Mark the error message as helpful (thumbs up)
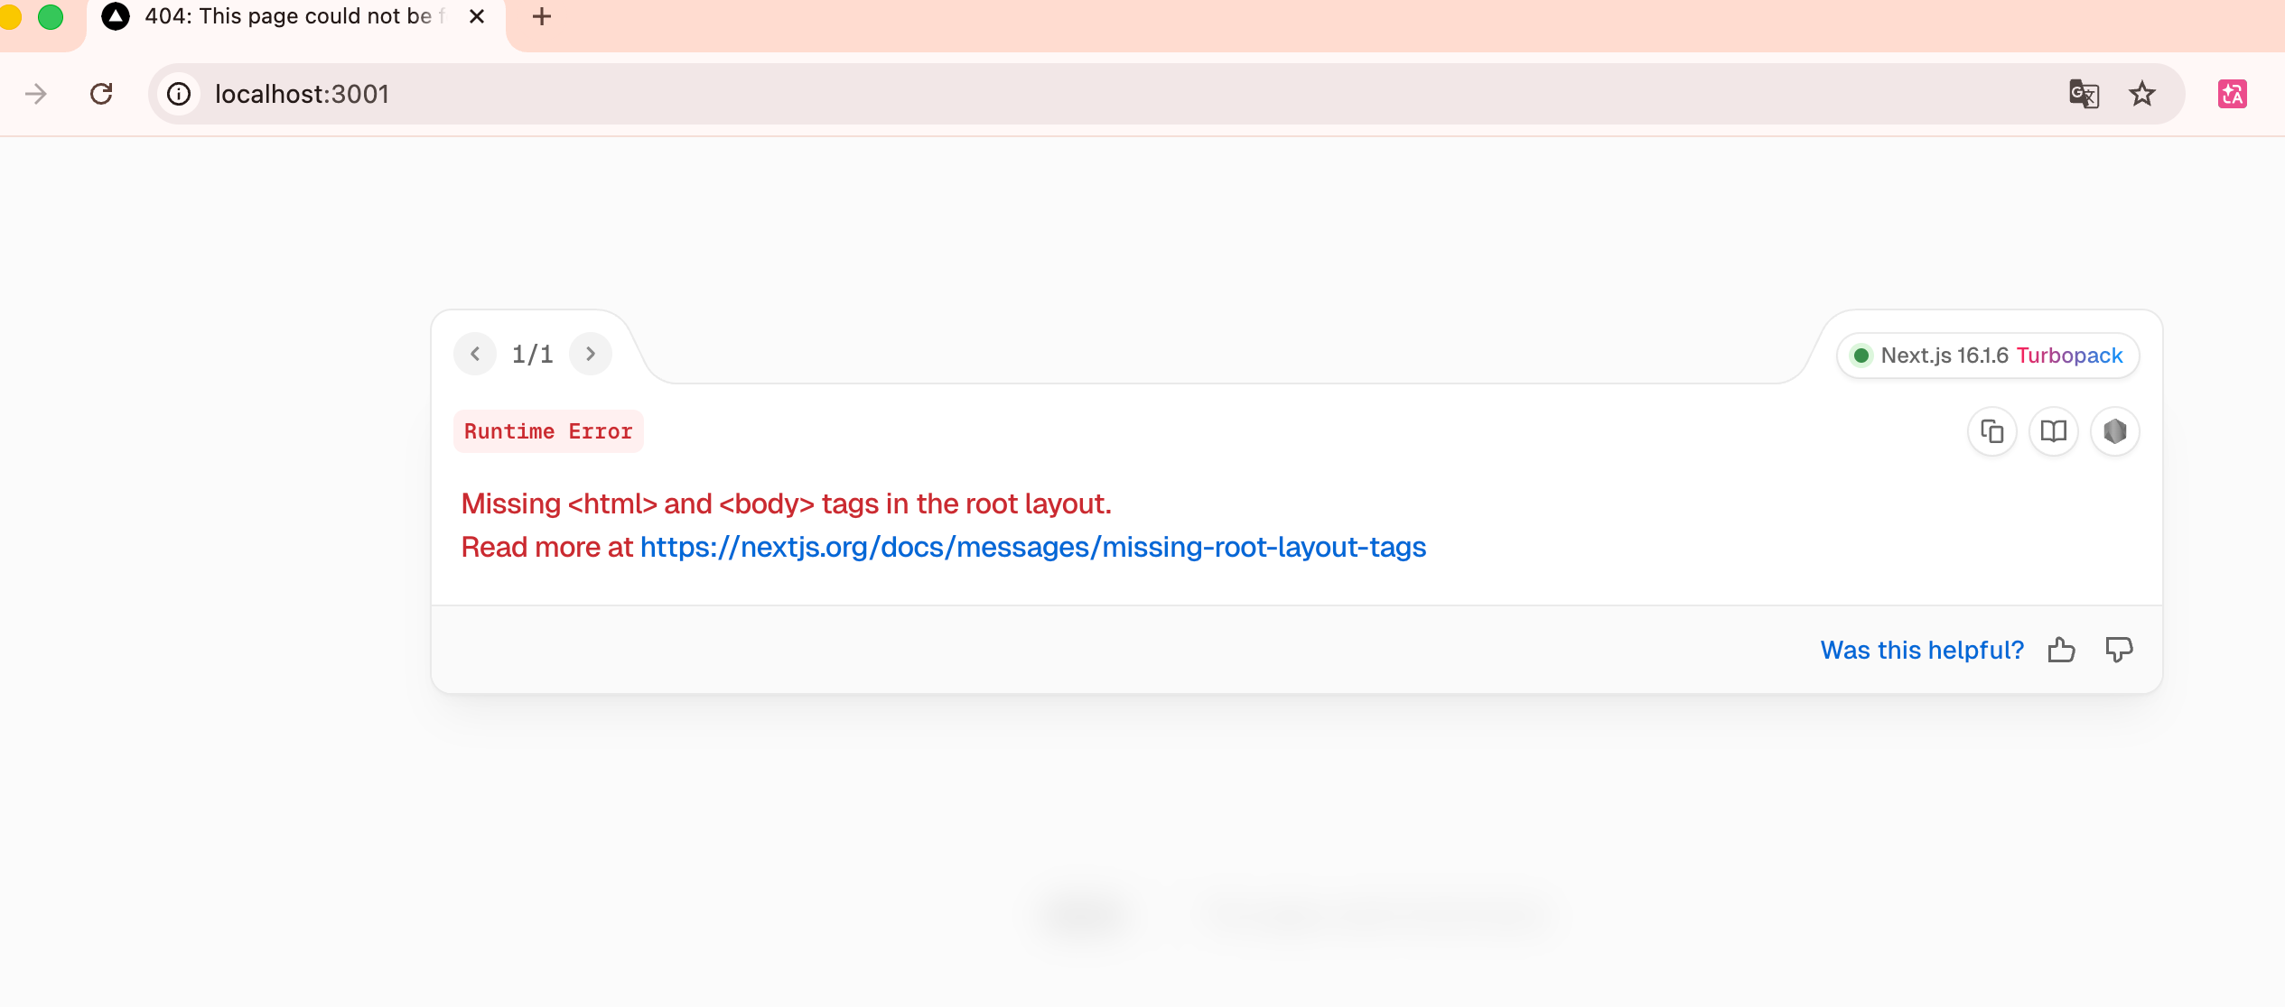The height and width of the screenshot is (1007, 2285). [x=2061, y=650]
